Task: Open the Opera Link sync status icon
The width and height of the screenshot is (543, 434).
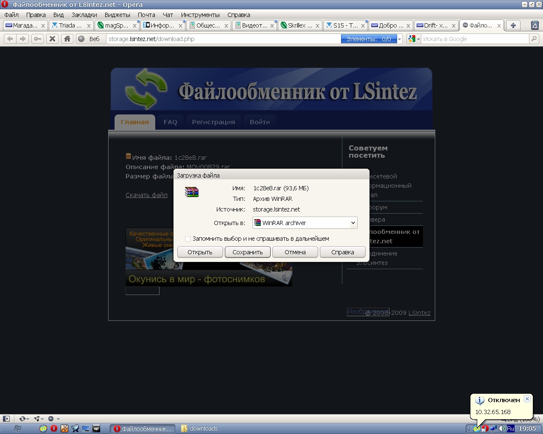Action: (22, 418)
